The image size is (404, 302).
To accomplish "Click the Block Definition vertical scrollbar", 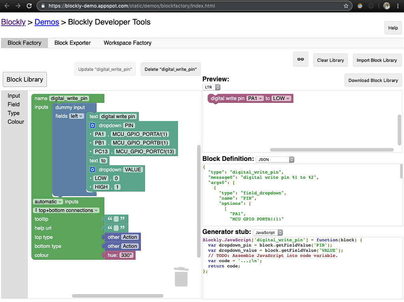I will (401, 171).
